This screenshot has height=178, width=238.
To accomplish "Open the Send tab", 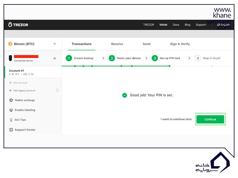I will pos(146,44).
